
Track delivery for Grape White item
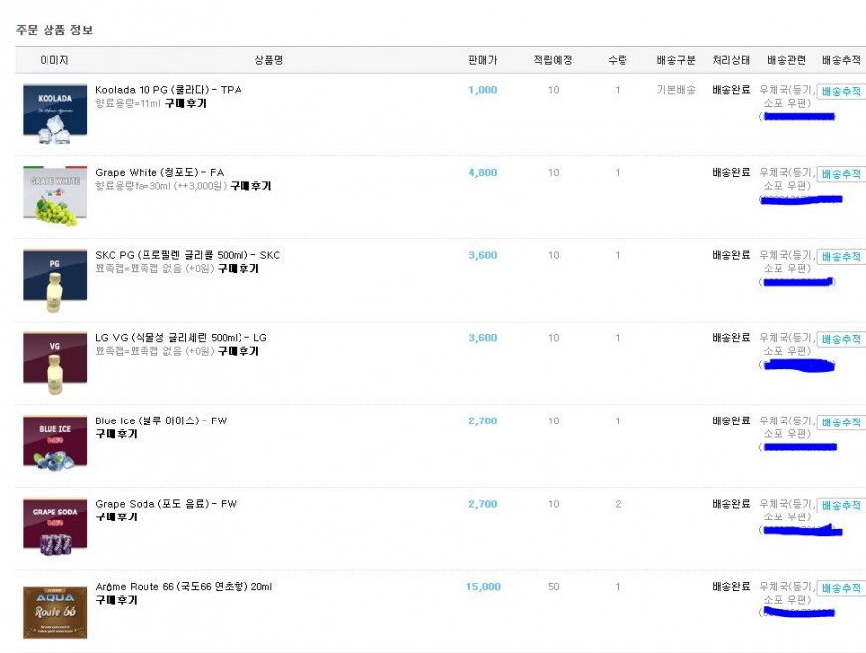(x=840, y=174)
